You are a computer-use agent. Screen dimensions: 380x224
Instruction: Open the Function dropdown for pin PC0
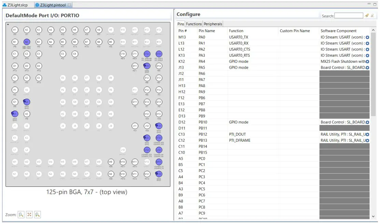tap(253, 158)
